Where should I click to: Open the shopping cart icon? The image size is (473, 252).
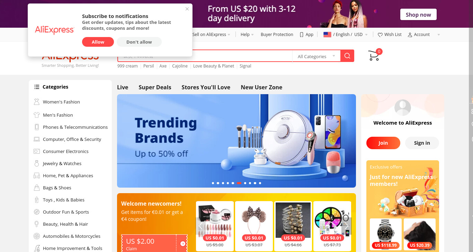tap(374, 56)
